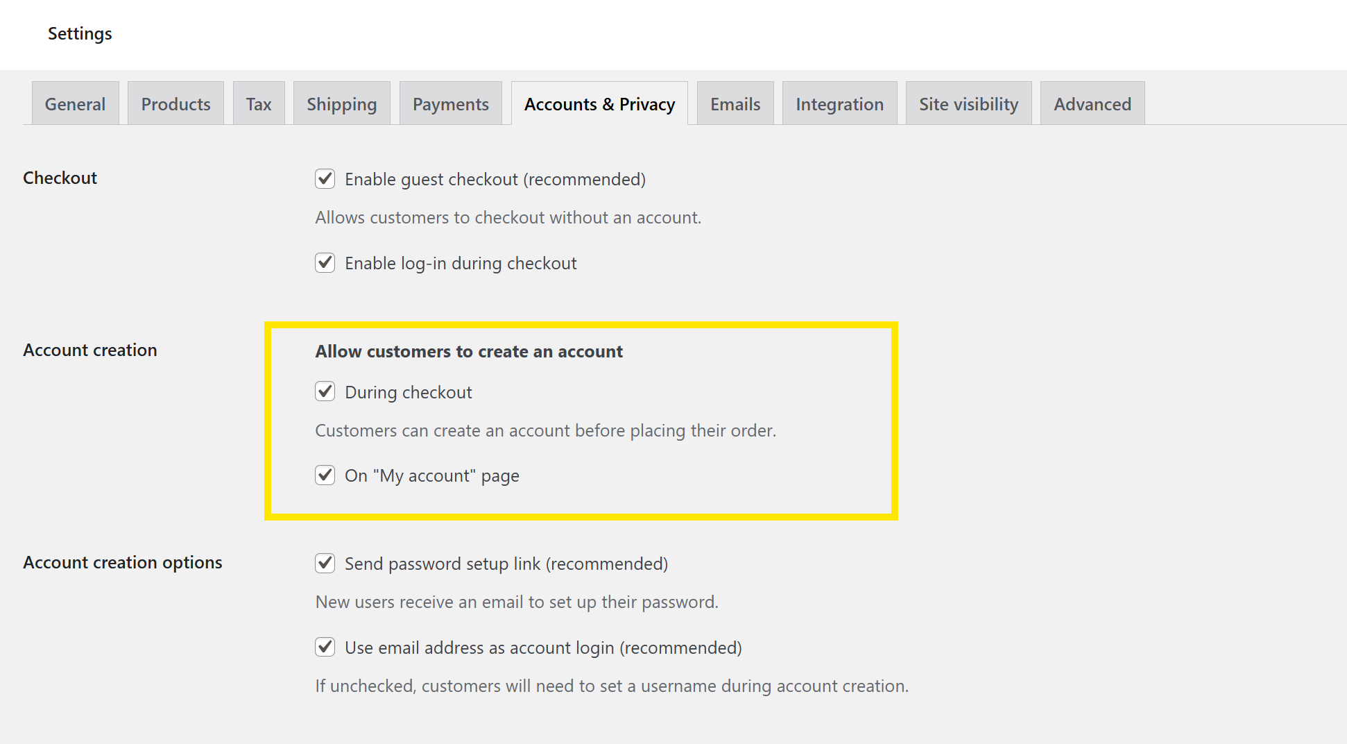Go to the Shipping tab
This screenshot has height=744, width=1347.
click(x=341, y=103)
